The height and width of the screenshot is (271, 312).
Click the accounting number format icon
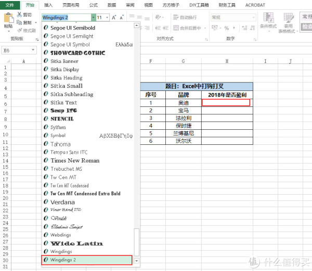(214, 28)
